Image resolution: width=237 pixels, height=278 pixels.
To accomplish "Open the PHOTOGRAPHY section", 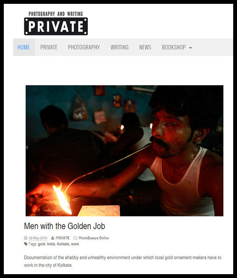I will pyautogui.click(x=84, y=47).
